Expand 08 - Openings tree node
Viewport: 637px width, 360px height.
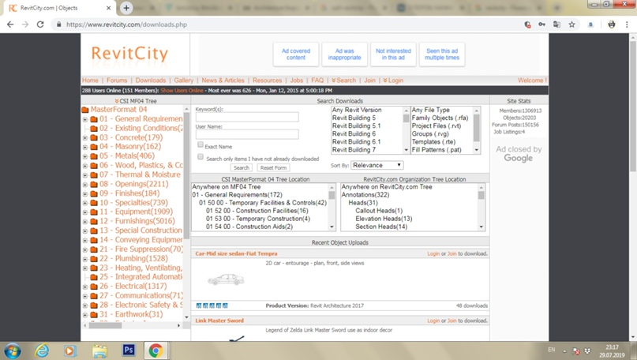click(85, 185)
